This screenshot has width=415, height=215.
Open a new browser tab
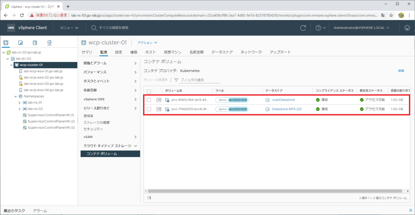pos(68,6)
